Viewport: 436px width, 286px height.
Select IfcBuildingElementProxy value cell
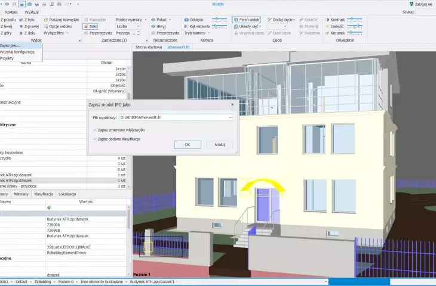(x=86, y=253)
